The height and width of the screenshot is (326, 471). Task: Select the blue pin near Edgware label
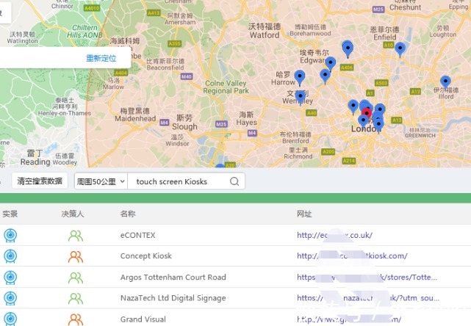[331, 64]
